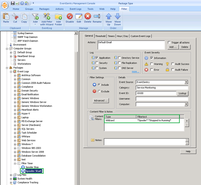201x185 pixels.
Task: Click the blue help question mark icon
Action: click(x=22, y=3)
